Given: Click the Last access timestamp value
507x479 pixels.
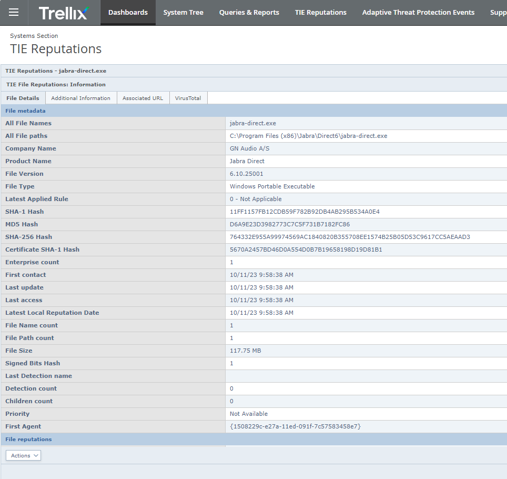Looking at the screenshot, I should click(261, 300).
